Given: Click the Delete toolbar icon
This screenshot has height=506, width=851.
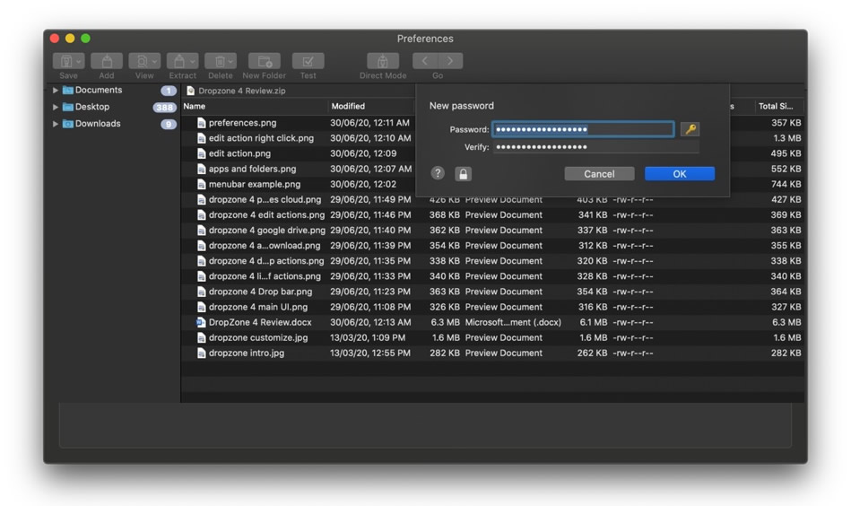Looking at the screenshot, I should tap(221, 61).
